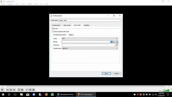The width and height of the screenshot is (172, 97).
Task: Toggle the shuffle random icon
Action: 33,90
